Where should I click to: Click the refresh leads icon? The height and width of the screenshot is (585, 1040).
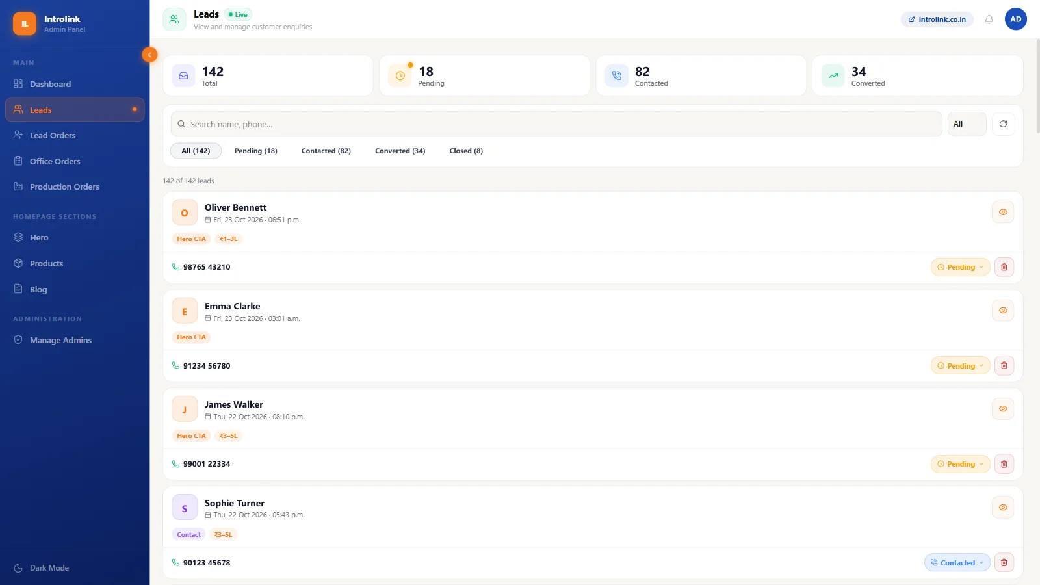[x=1003, y=124]
